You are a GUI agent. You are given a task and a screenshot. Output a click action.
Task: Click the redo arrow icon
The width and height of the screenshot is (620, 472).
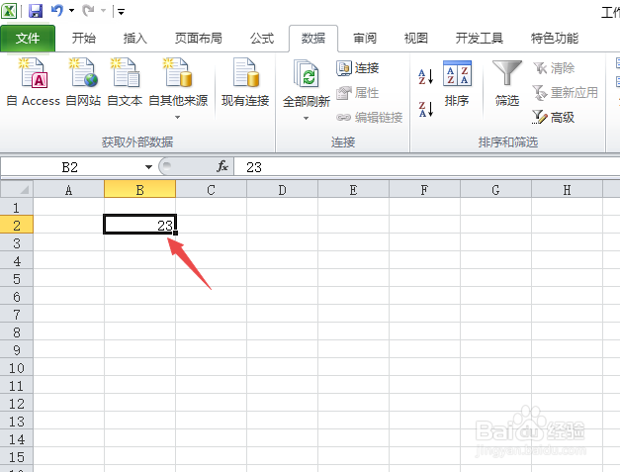[x=88, y=11]
